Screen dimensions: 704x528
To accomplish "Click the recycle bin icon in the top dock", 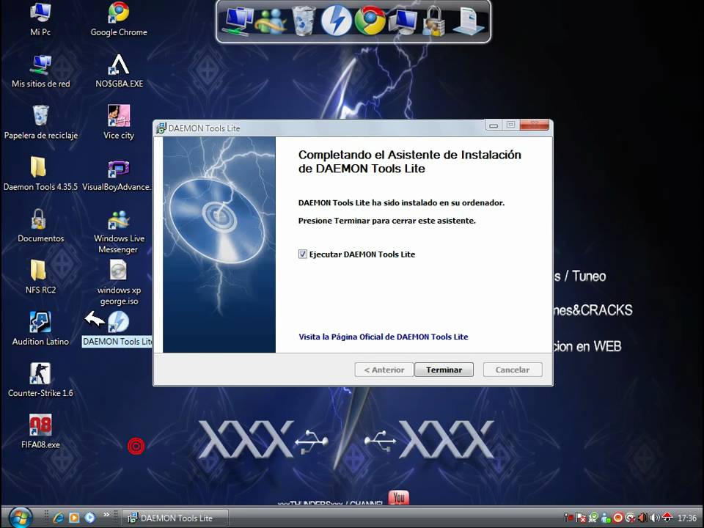I will click(x=304, y=21).
